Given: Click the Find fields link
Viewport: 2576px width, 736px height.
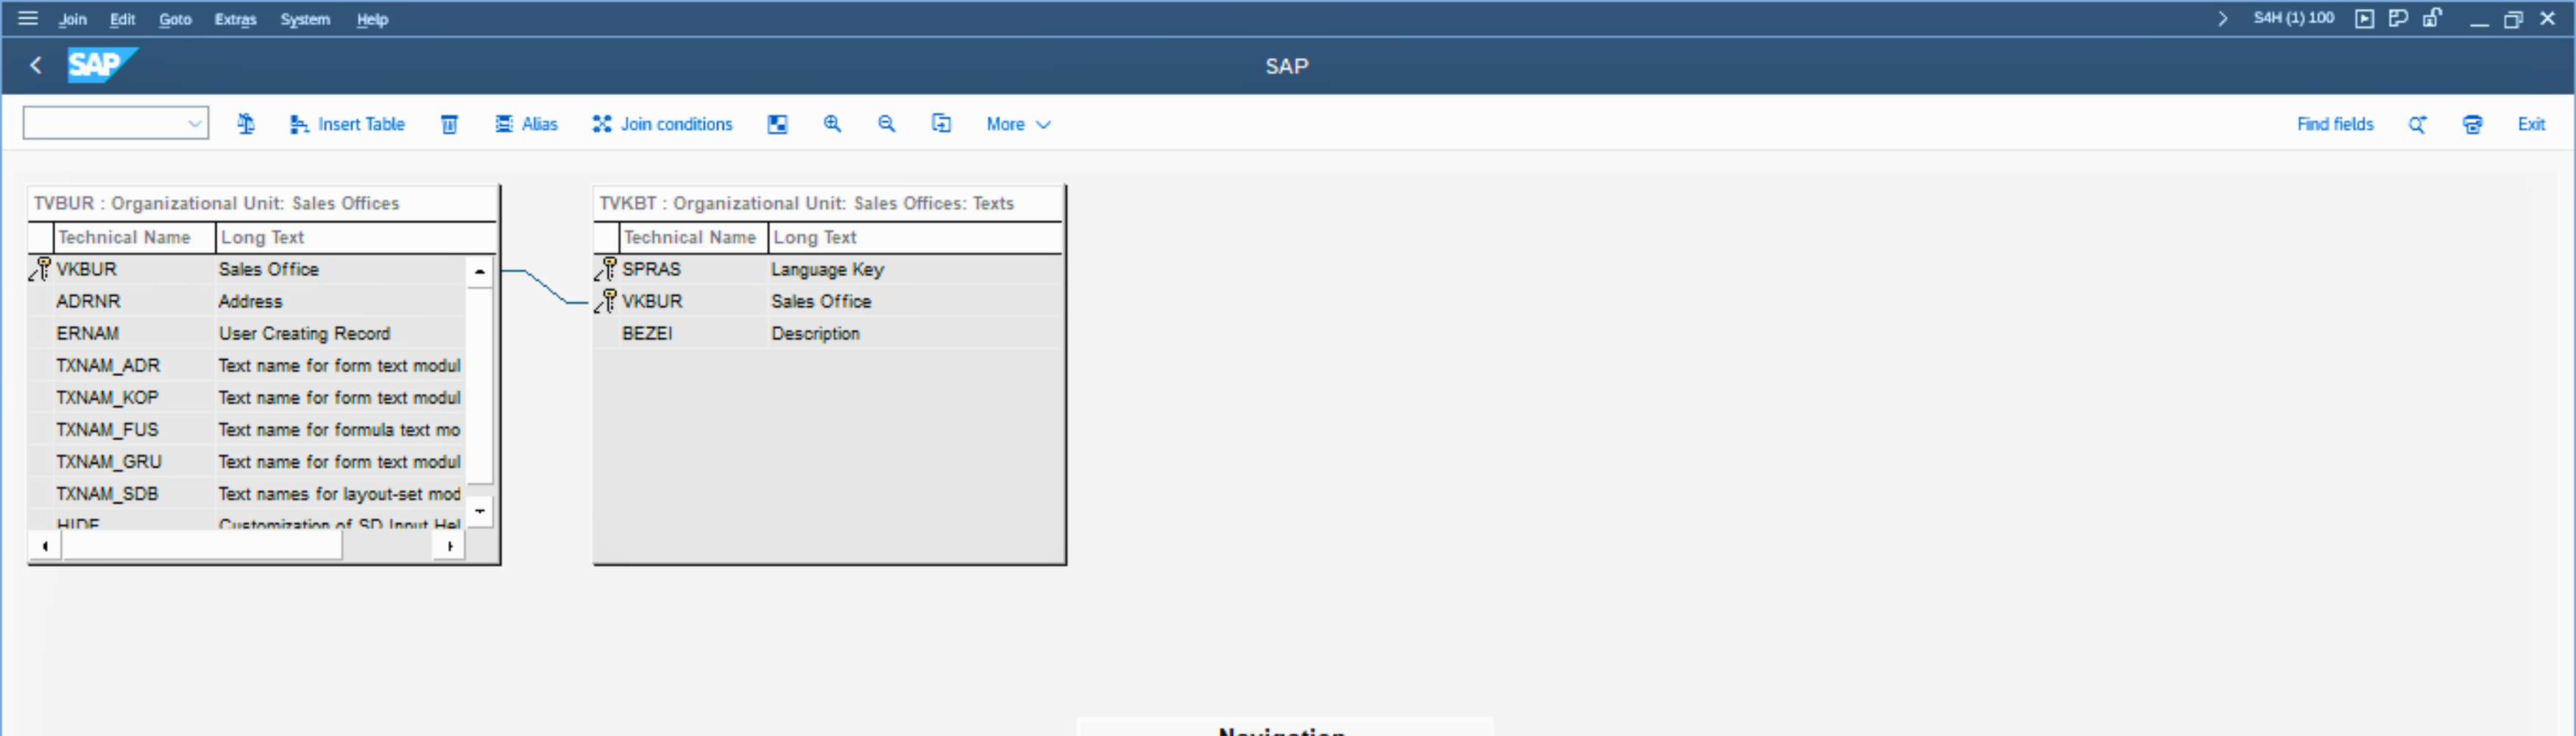Looking at the screenshot, I should point(2334,124).
